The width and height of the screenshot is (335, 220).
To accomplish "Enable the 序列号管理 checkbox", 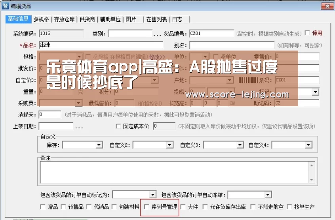I will [147, 207].
